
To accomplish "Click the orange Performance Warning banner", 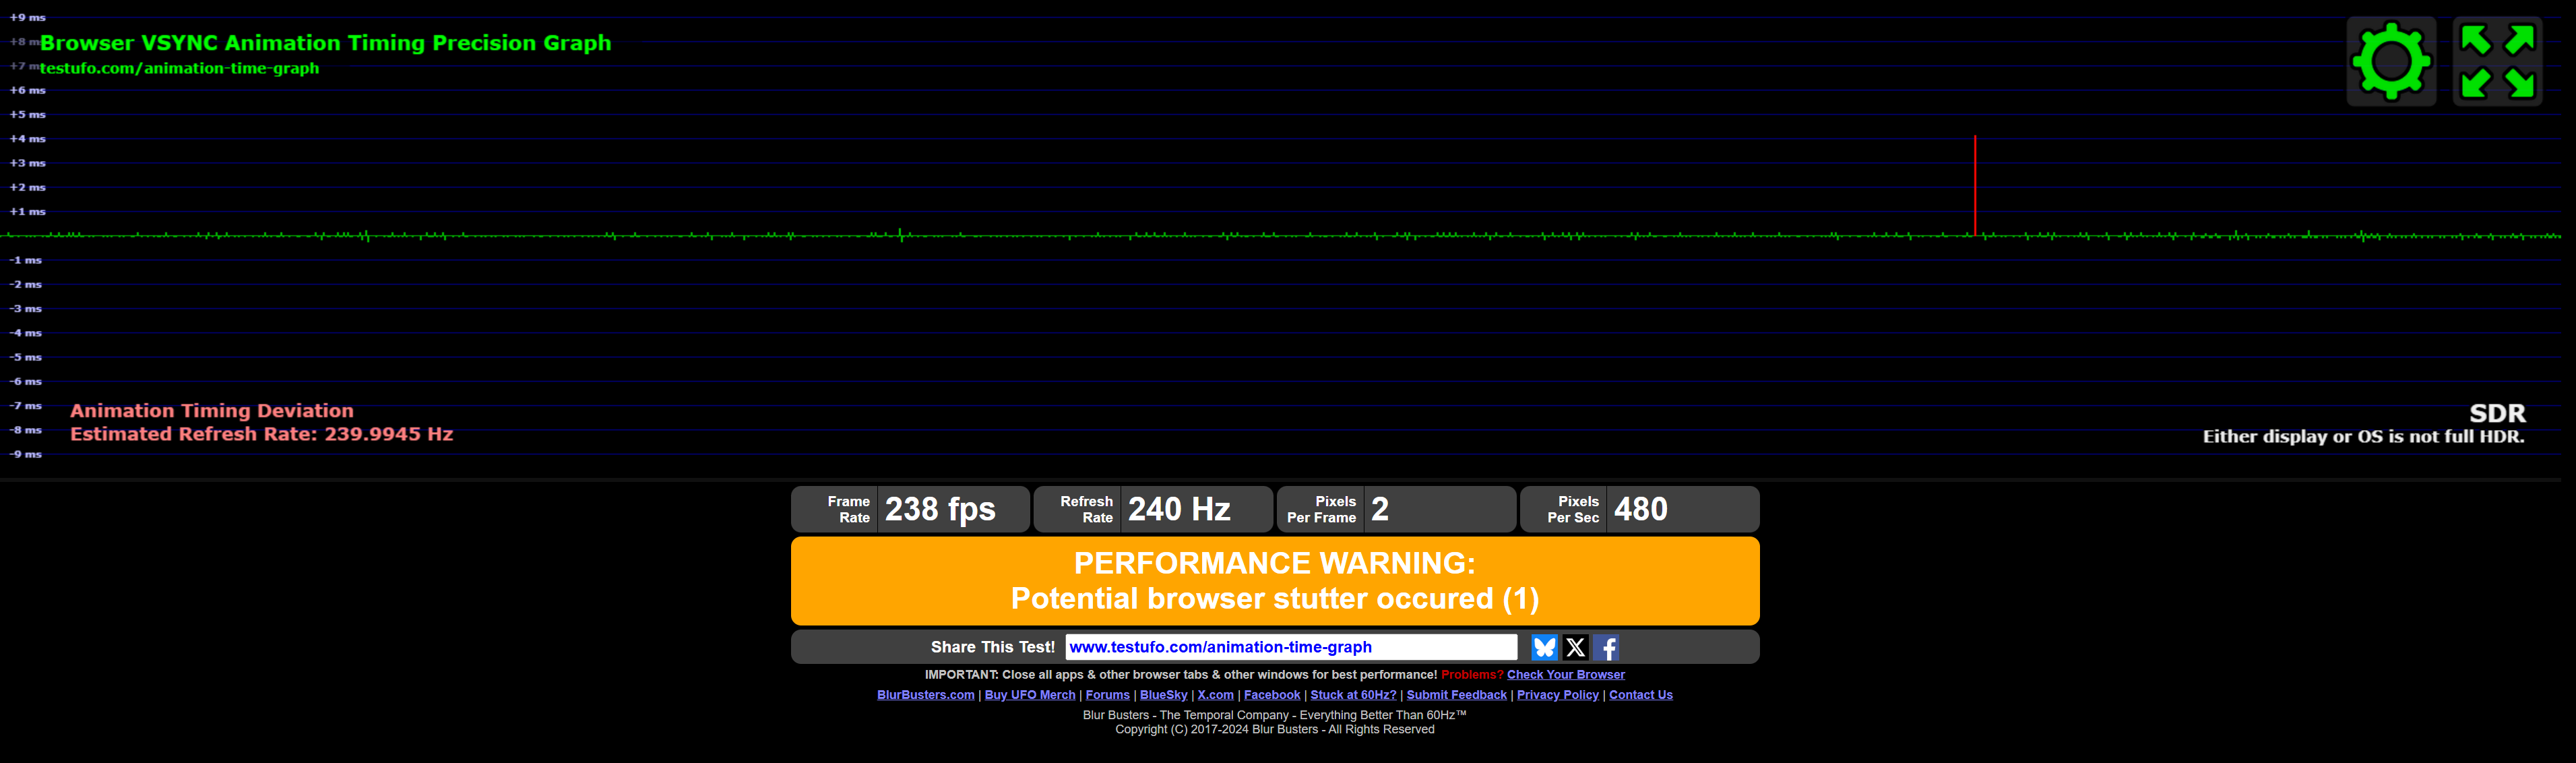I will [x=1274, y=581].
